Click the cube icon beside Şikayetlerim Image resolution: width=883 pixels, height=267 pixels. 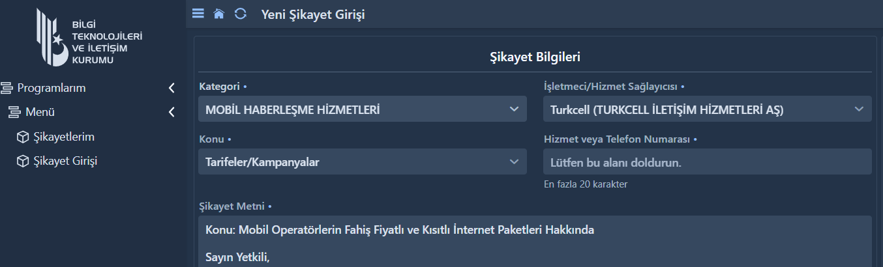[x=23, y=137]
